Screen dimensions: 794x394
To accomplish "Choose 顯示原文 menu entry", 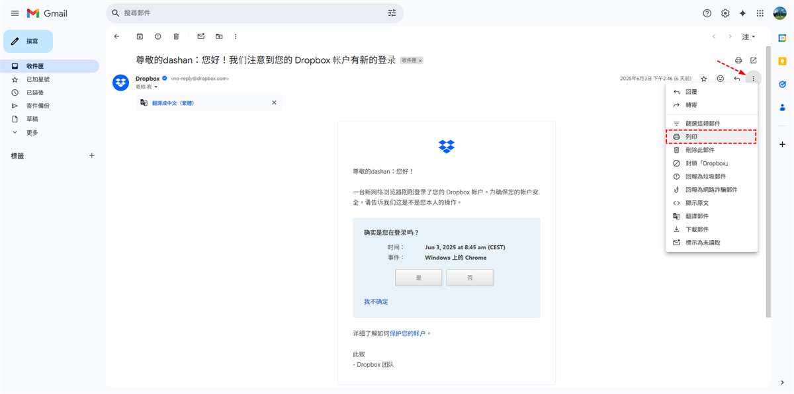I will (x=711, y=203).
